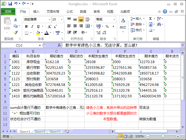Open the borders dropdown arrow
The height and width of the screenshot is (140, 186).
pyautogui.click(x=31, y=32)
